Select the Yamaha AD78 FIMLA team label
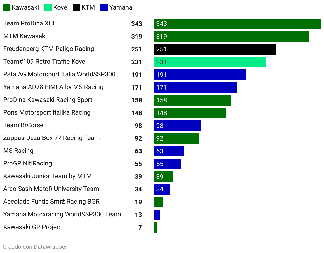The height and width of the screenshot is (253, 324). (x=53, y=87)
